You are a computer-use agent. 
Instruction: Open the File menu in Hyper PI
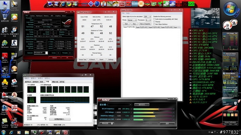tap(123, 13)
